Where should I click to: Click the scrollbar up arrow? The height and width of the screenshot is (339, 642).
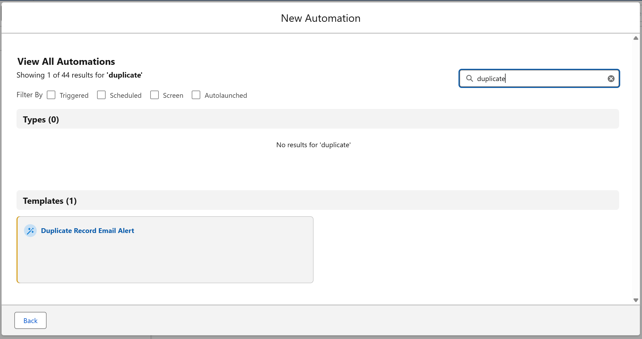[636, 38]
